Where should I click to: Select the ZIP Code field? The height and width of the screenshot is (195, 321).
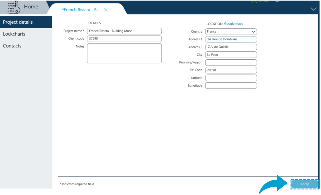click(231, 70)
